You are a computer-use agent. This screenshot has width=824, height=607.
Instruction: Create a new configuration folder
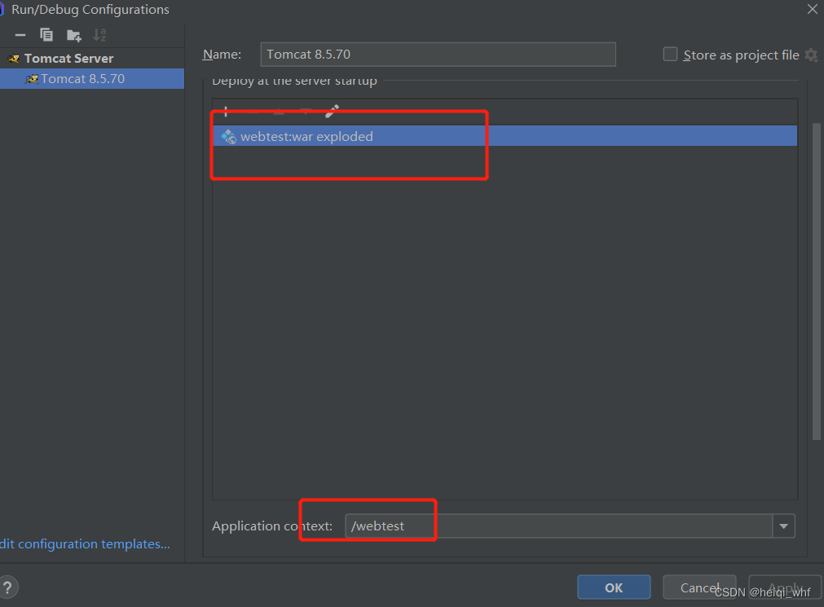click(x=73, y=35)
